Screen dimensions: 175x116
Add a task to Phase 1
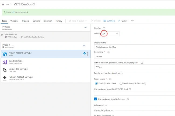tap(84, 46)
